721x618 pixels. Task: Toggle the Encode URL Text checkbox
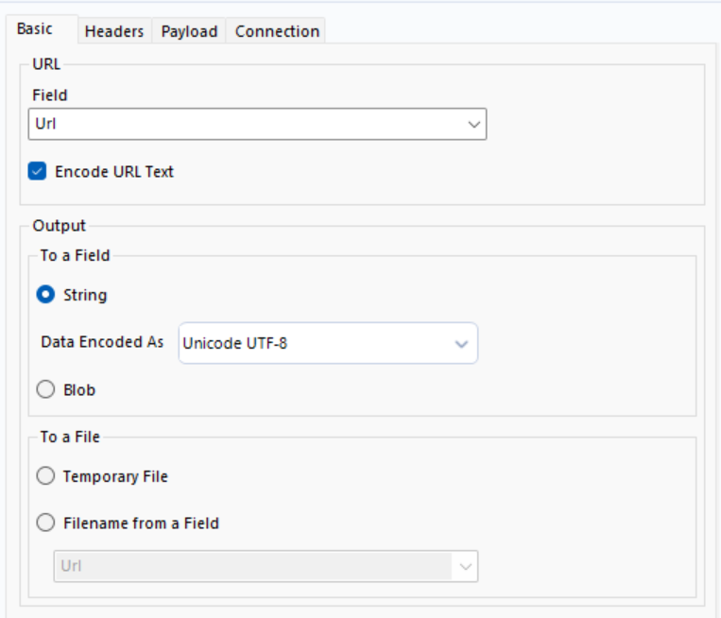click(38, 172)
